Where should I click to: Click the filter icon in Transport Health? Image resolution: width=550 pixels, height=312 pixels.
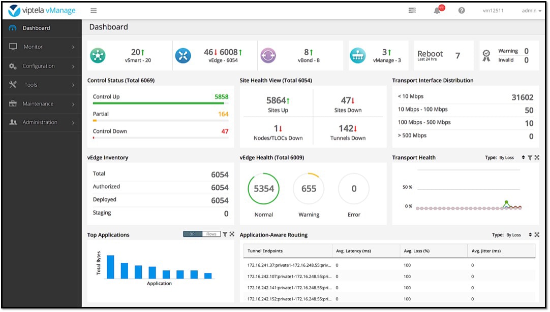[530, 158]
